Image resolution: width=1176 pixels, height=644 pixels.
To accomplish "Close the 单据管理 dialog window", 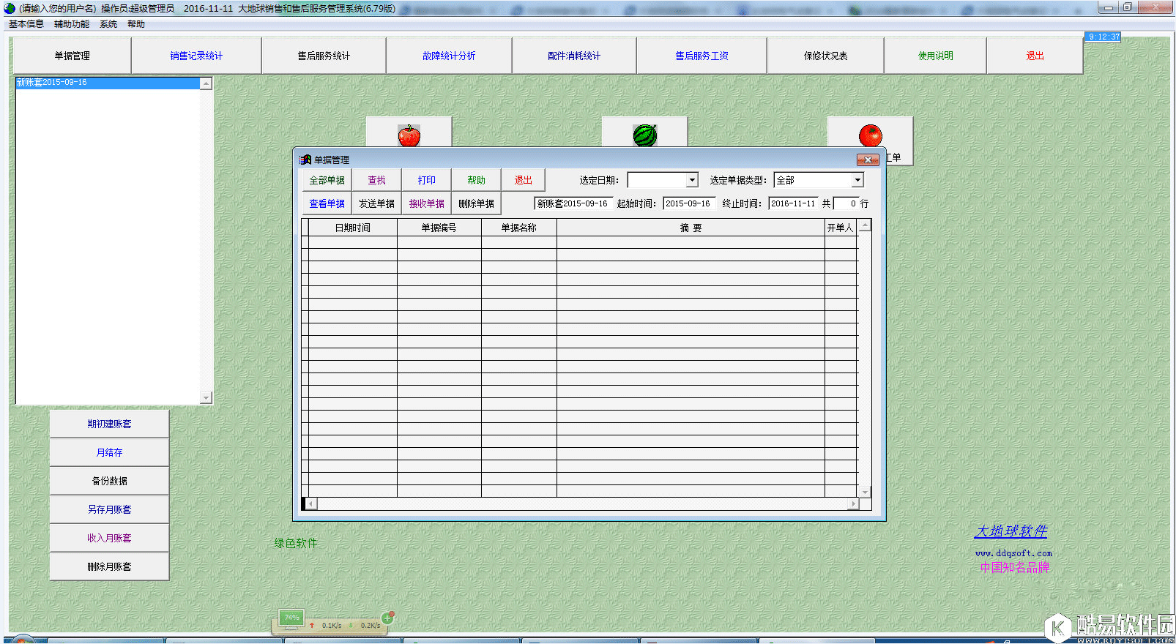I will click(x=868, y=160).
